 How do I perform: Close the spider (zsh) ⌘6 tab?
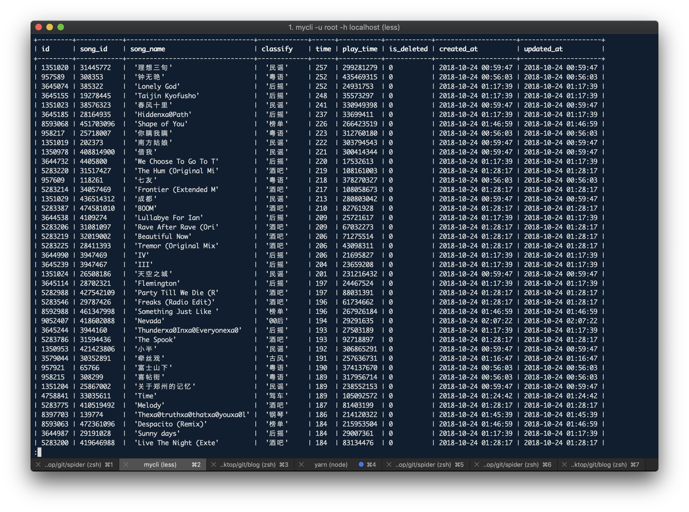477,465
